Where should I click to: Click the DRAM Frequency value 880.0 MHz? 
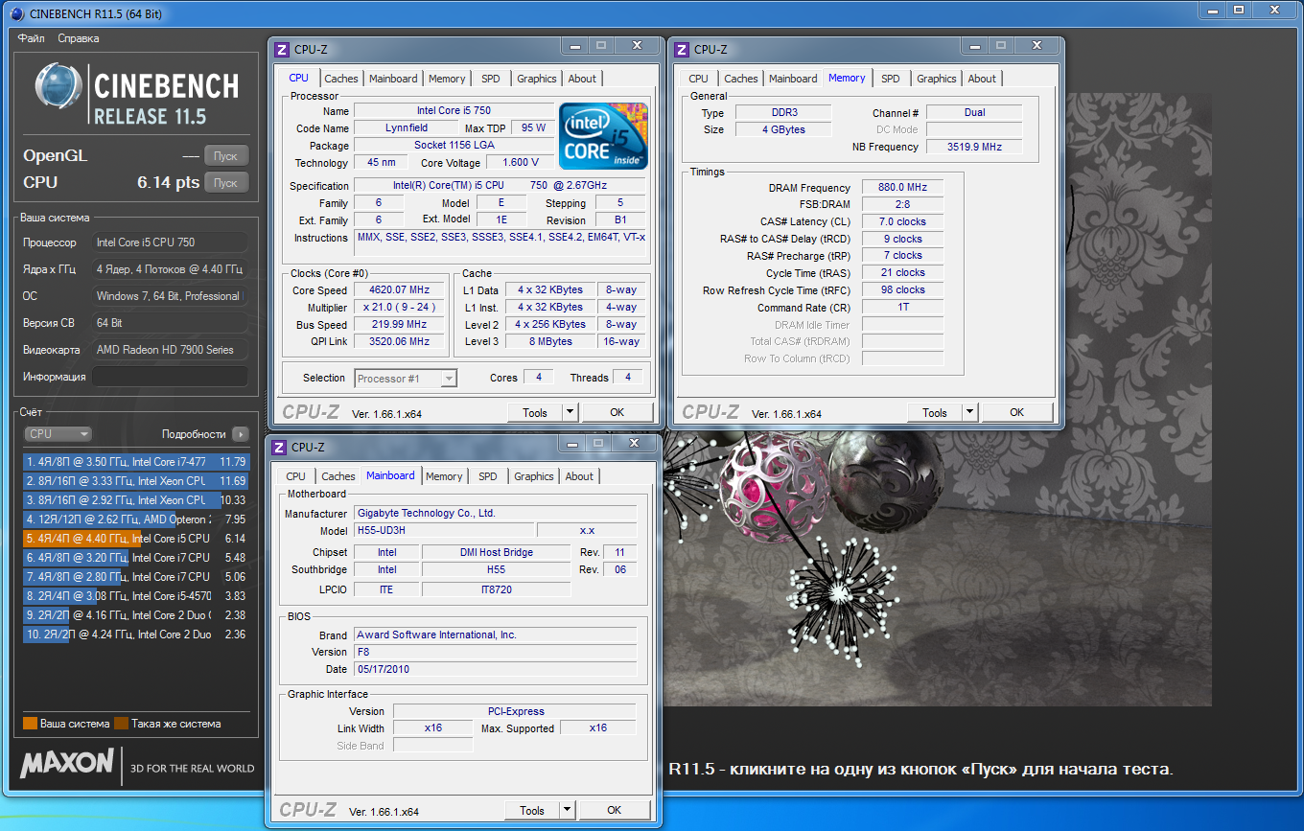click(x=902, y=188)
